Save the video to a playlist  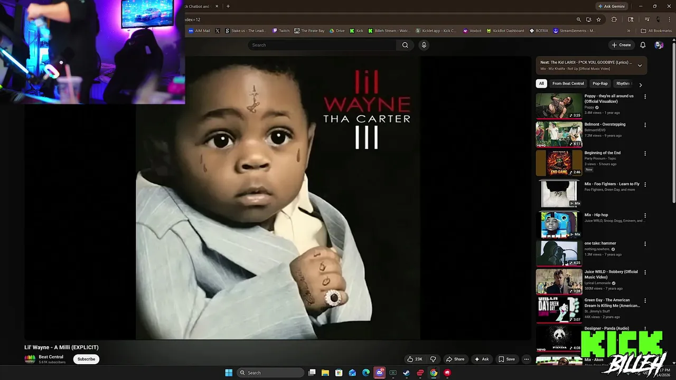pos(506,359)
